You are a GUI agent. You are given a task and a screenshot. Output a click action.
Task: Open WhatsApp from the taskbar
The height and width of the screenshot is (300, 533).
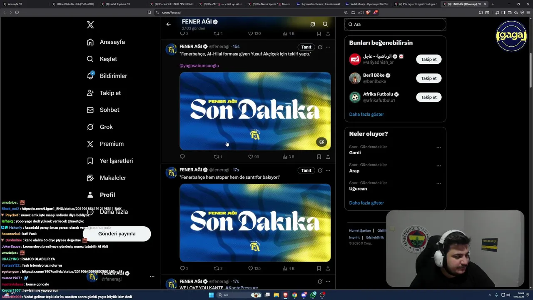(x=313, y=295)
